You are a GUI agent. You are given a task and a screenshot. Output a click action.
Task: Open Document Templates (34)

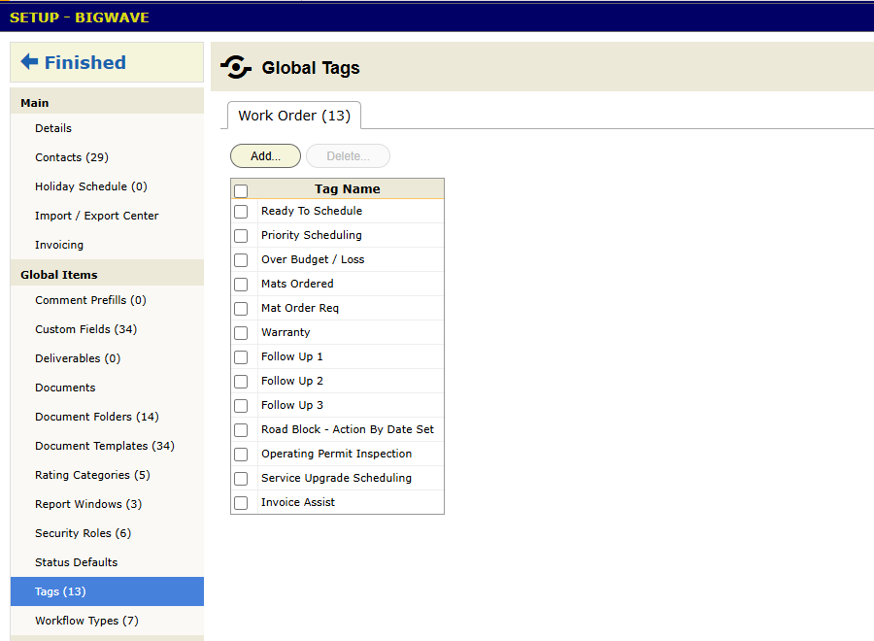[x=105, y=446]
